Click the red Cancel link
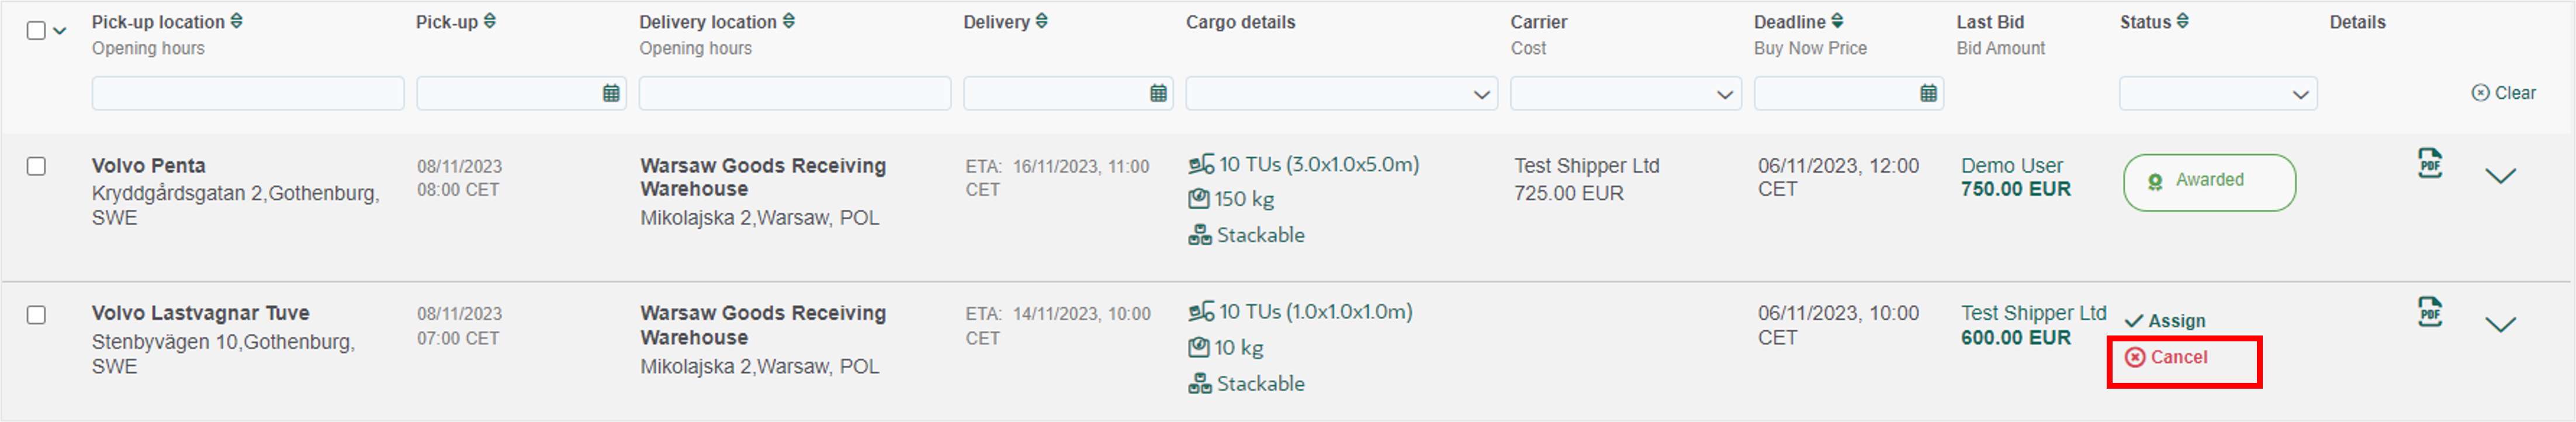Viewport: 2576px width, 422px height. (2166, 358)
